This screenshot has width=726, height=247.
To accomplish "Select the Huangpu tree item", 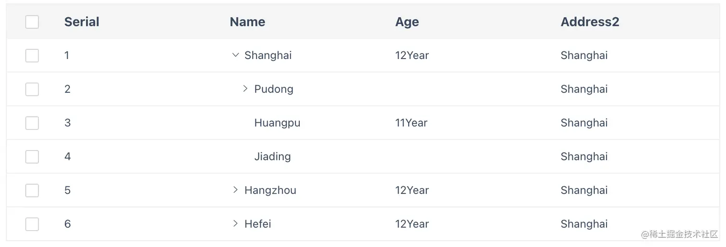I will point(277,123).
